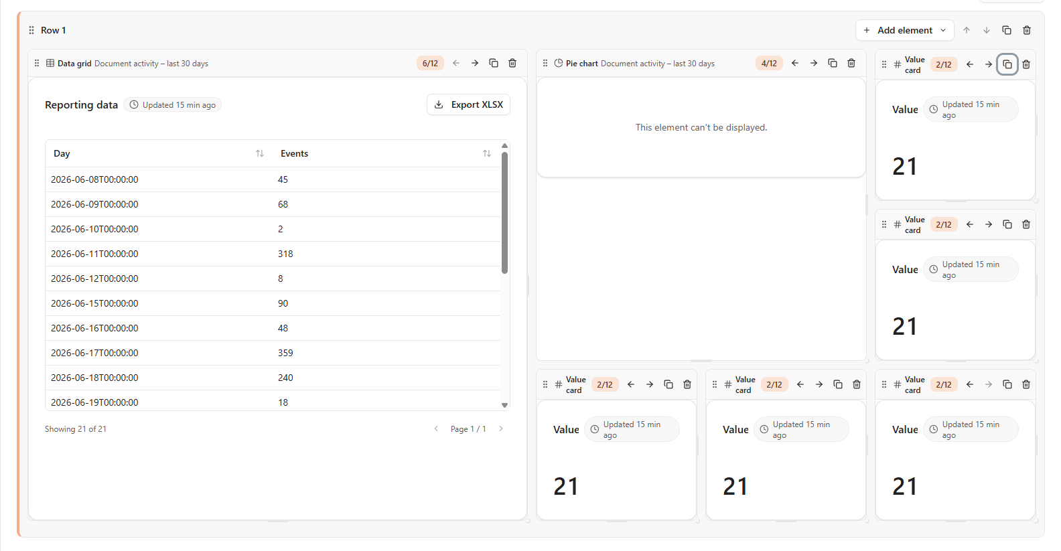Click the Events value 18
The height and width of the screenshot is (551, 1061).
pos(283,402)
